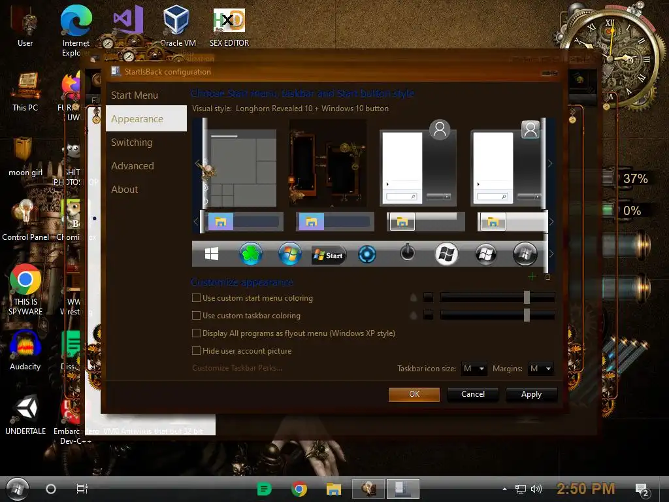Screen dimensions: 669x502
Task: Advance taskbar styles with the right arrow
Action: tap(551, 222)
